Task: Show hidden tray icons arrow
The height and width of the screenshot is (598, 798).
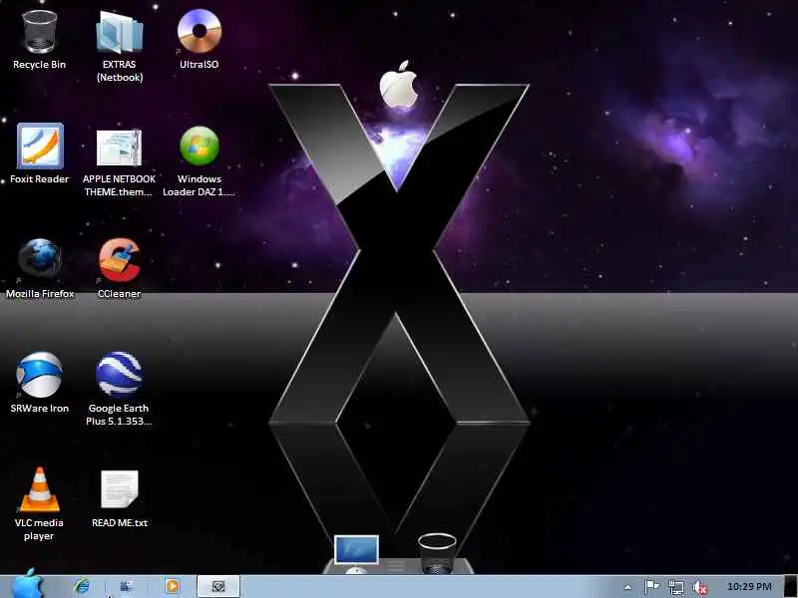Action: click(627, 587)
